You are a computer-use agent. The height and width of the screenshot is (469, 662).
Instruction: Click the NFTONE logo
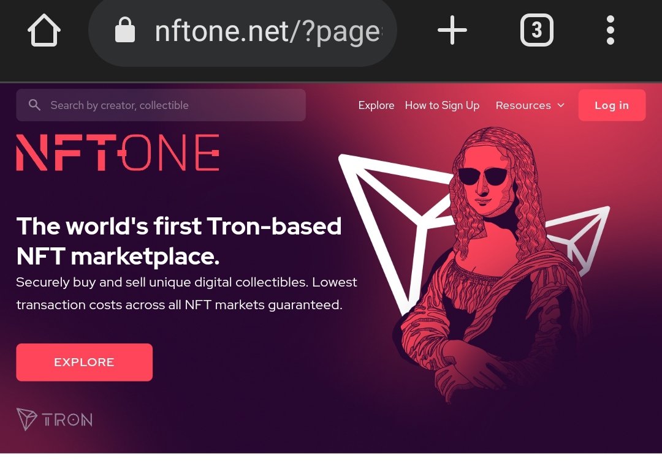[x=118, y=152]
